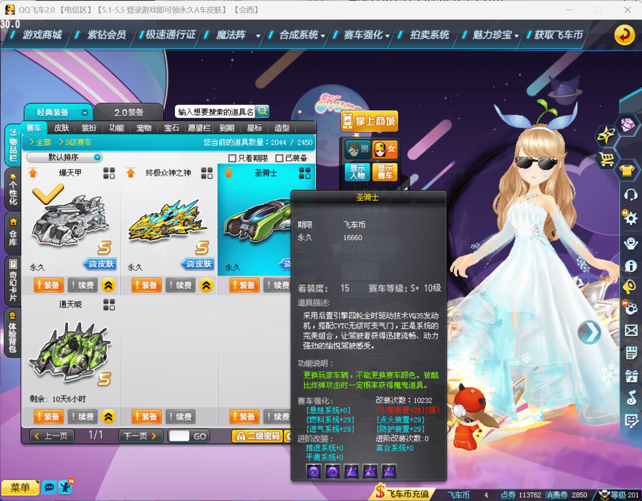642x501 pixels.
Task: Open the yellow t-shirt wardrobe icon
Action: (x=627, y=170)
